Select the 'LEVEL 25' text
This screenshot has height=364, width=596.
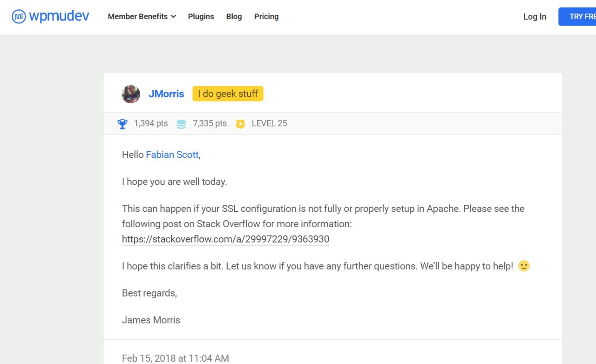point(270,123)
